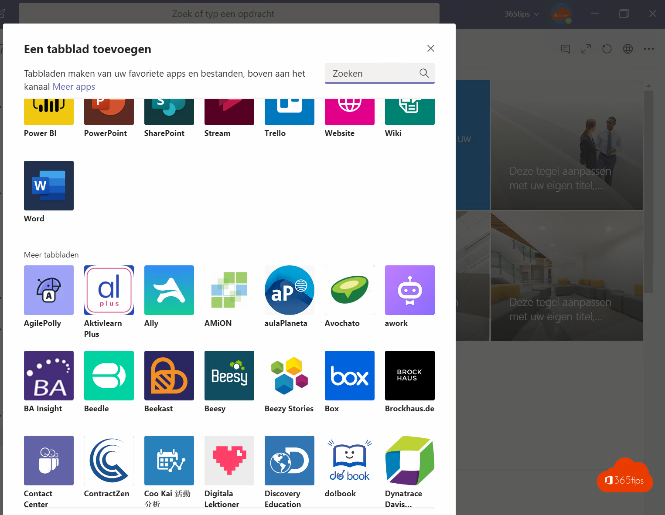Choose the Box app tile

pos(350,376)
